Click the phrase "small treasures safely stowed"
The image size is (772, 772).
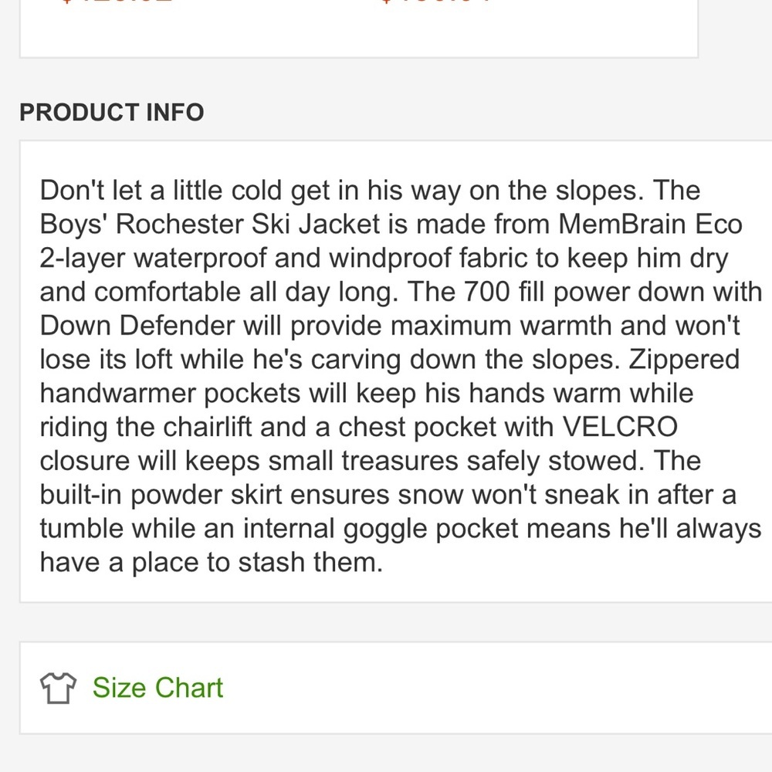click(459, 461)
